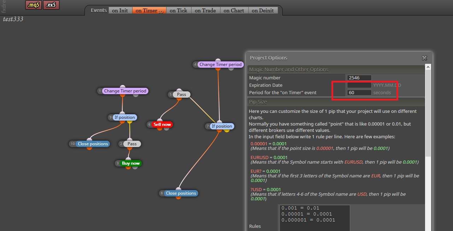Screen dimensions: 453x231
Task: Click the Magic number input field
Action: 359,78
